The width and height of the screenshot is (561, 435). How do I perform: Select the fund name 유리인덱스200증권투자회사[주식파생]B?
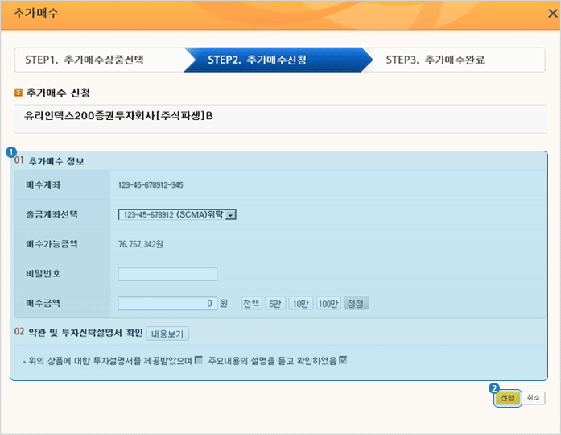click(x=118, y=116)
